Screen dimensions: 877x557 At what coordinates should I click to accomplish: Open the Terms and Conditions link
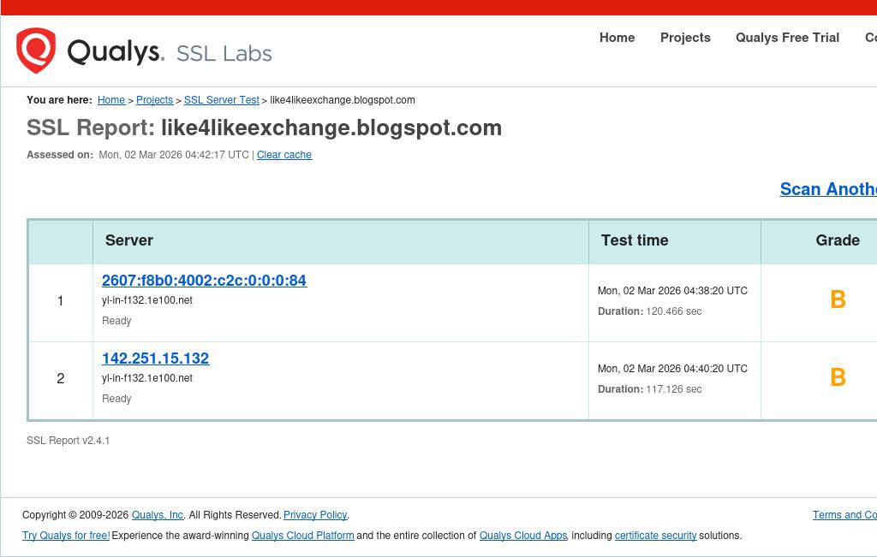pyautogui.click(x=844, y=515)
